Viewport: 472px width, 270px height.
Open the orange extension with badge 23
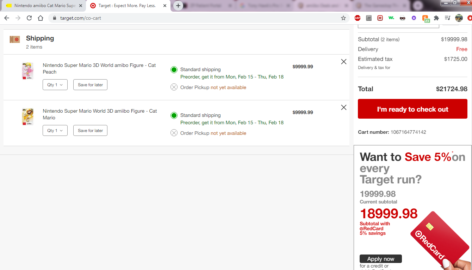click(x=426, y=19)
